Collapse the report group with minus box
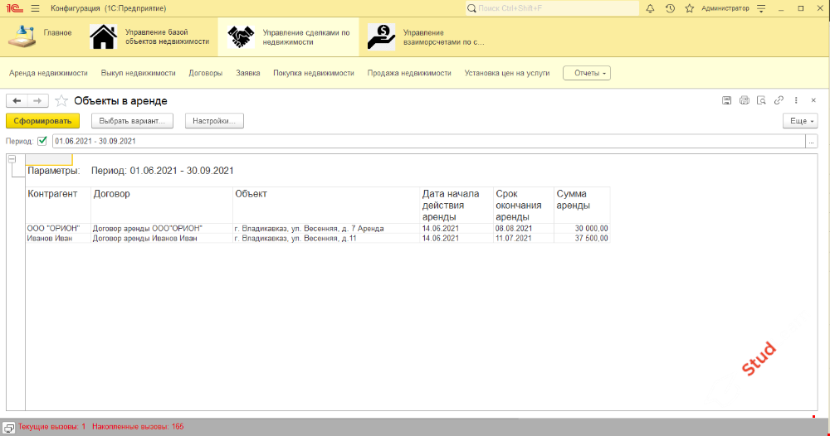Viewport: 830px width, 436px height. click(x=12, y=159)
